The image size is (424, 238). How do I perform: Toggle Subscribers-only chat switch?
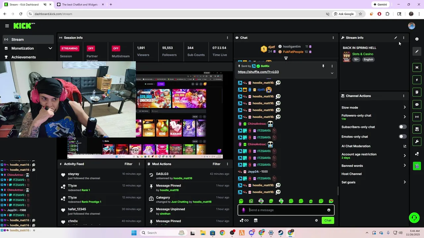pos(402,127)
